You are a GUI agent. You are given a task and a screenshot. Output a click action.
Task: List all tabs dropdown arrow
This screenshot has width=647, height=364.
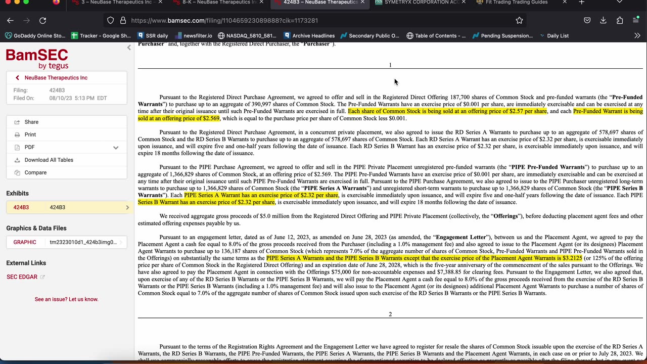pyautogui.click(x=619, y=3)
